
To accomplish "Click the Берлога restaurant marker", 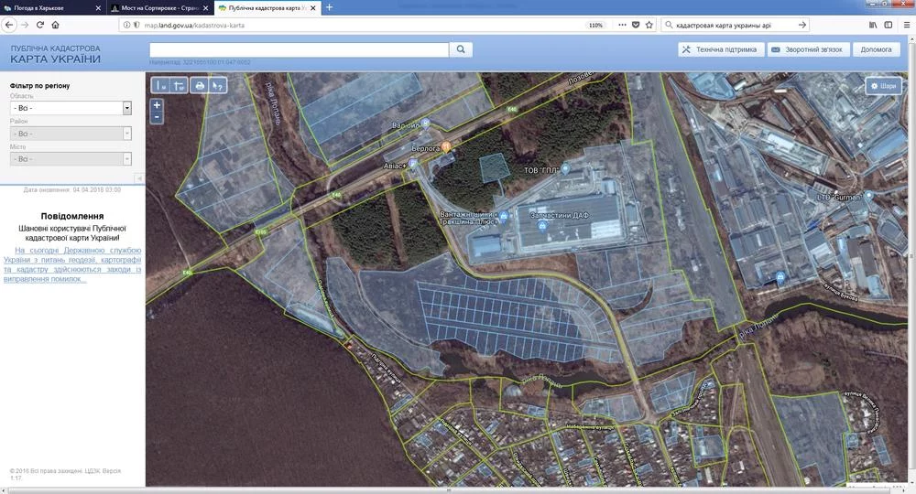I will [x=446, y=147].
